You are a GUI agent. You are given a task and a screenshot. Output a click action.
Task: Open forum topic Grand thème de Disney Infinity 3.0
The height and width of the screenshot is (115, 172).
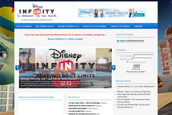81,106
